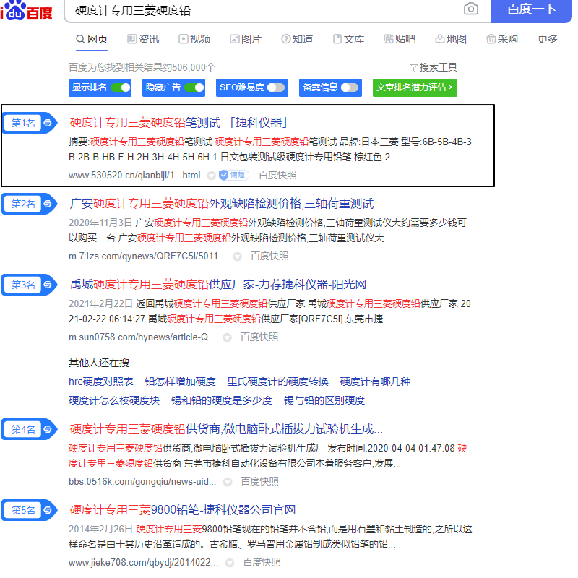Click the link icon beside 第5名 badge
This screenshot has width=578, height=578.
tap(48, 510)
